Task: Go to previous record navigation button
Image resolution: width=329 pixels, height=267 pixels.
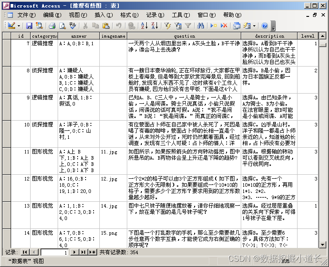Action: [x=34, y=252]
